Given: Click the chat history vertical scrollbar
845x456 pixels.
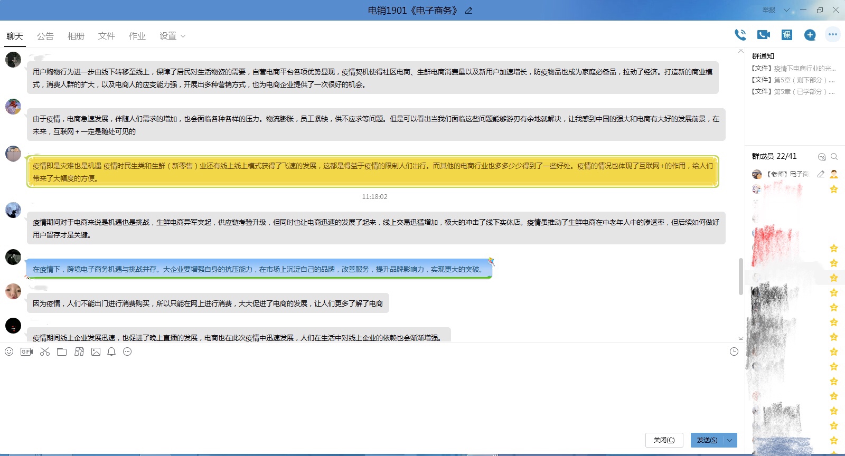Looking at the screenshot, I should click(740, 276).
